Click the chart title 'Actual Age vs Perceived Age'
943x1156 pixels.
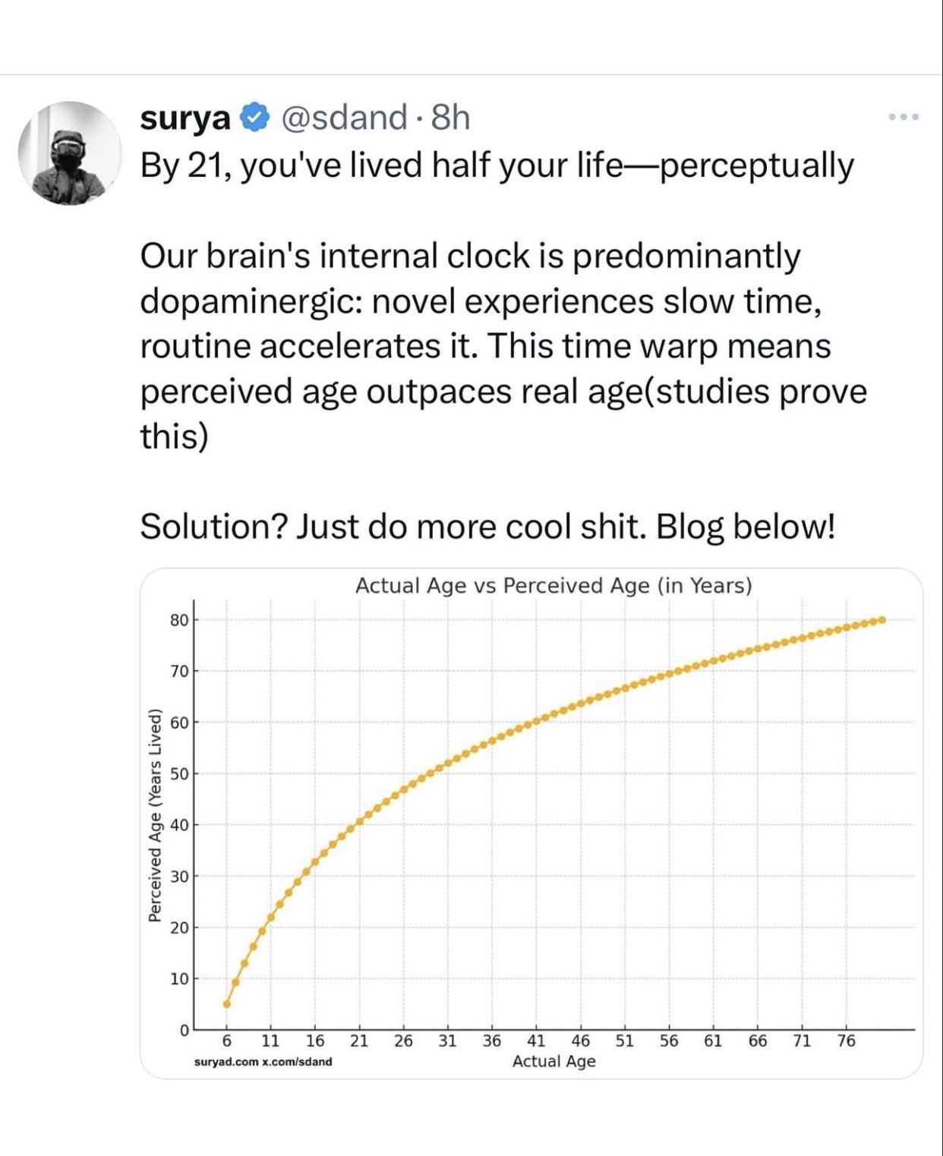[x=553, y=586]
